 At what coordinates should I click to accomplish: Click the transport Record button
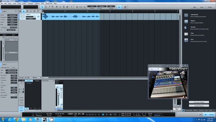pyautogui.click(x=111, y=115)
